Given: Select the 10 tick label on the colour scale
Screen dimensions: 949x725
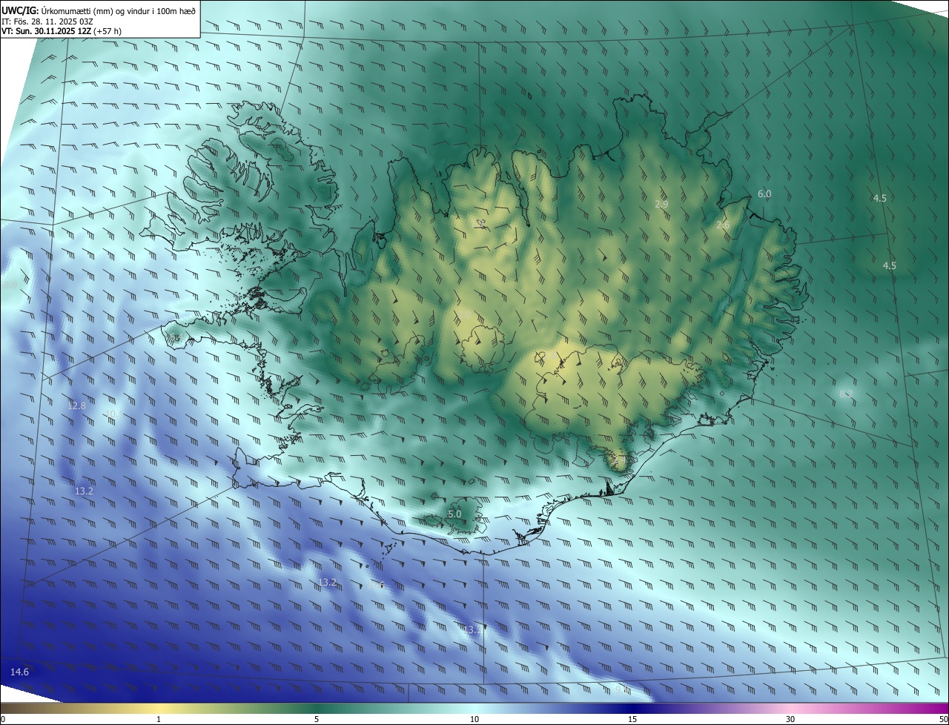Looking at the screenshot, I should coord(474,719).
